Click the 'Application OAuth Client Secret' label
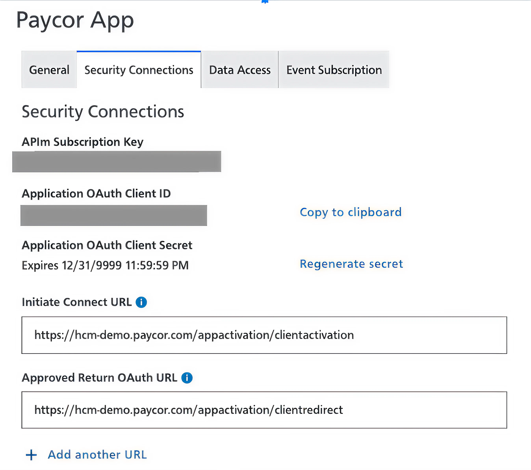Image resolution: width=531 pixels, height=470 pixels. coord(107,245)
